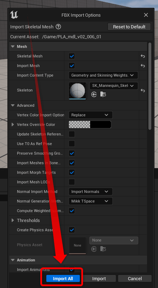The width and height of the screenshot is (158, 288).
Task: Reset the Skeleton property to default
Action: click(143, 90)
